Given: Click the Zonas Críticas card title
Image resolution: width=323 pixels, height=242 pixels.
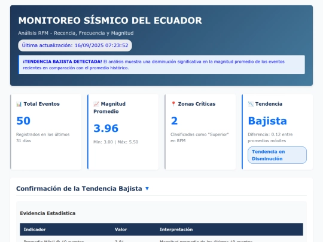Looking at the screenshot, I should tap(197, 104).
